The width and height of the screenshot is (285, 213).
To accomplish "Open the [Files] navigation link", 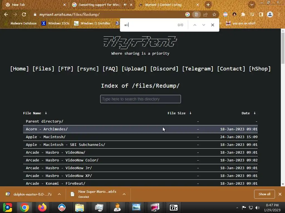I will pyautogui.click(x=43, y=69).
